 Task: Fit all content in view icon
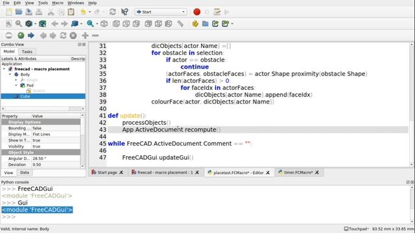(x=8, y=24)
